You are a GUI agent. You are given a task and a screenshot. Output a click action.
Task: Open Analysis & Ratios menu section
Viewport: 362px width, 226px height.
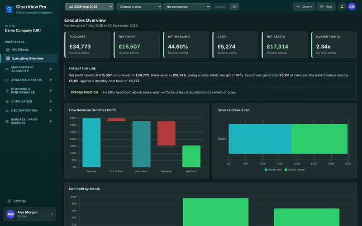pyautogui.click(x=29, y=80)
